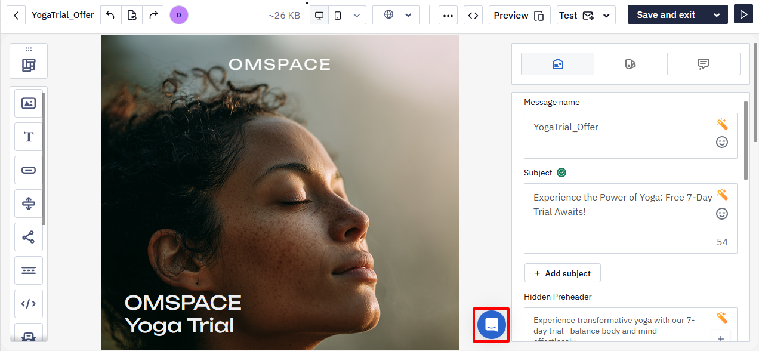
Task: Open the user avatar D
Action: 179,15
